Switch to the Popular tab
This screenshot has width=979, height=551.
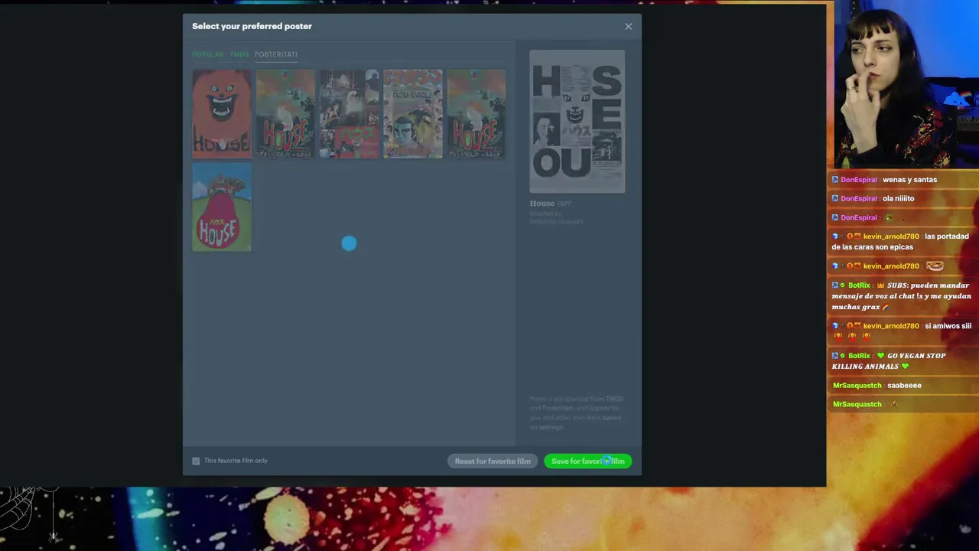click(x=208, y=54)
